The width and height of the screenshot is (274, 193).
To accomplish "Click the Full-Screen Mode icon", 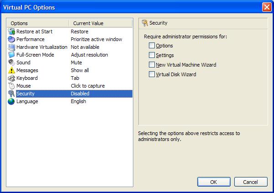I will pyautogui.click(x=11, y=55).
